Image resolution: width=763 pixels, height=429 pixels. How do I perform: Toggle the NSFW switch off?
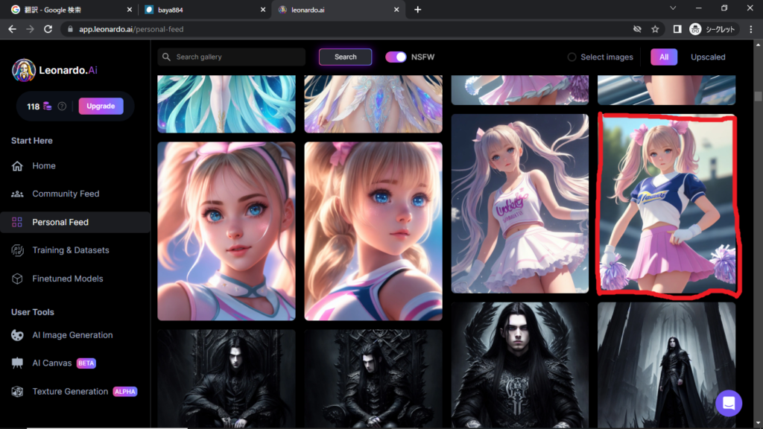tap(396, 57)
